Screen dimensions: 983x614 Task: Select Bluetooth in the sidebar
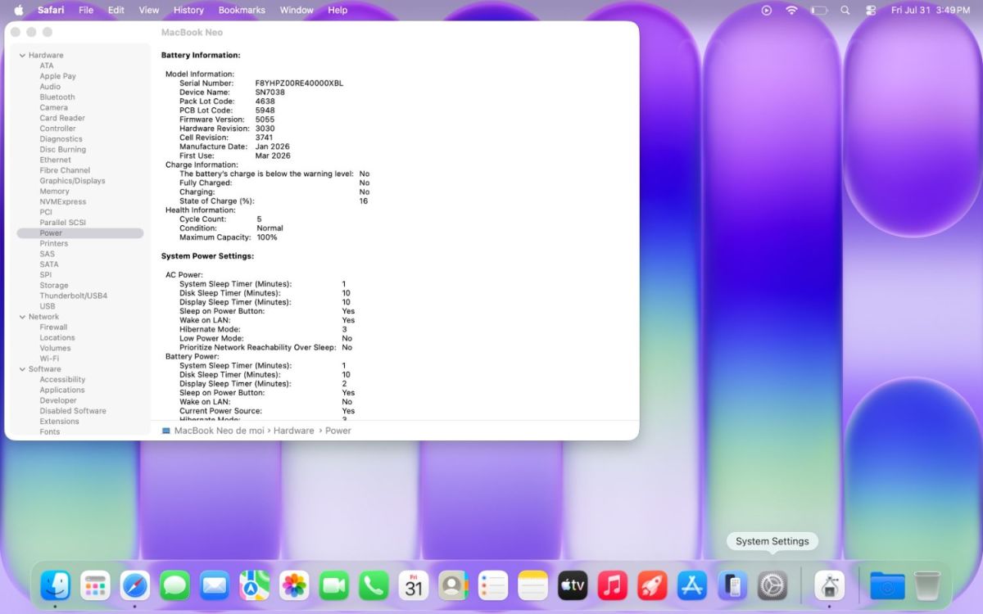[57, 97]
